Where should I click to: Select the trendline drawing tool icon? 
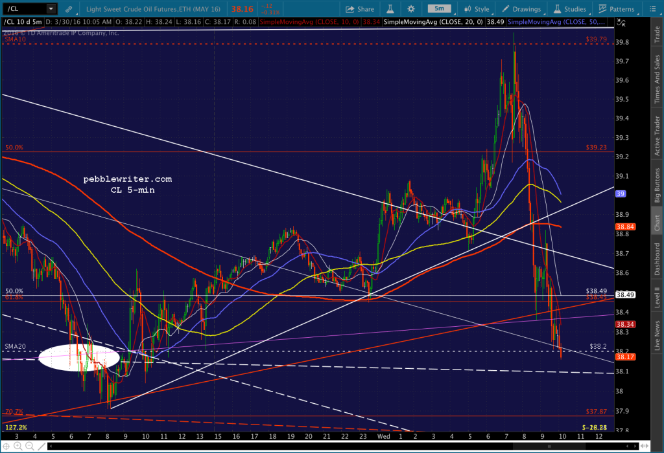(x=41, y=446)
